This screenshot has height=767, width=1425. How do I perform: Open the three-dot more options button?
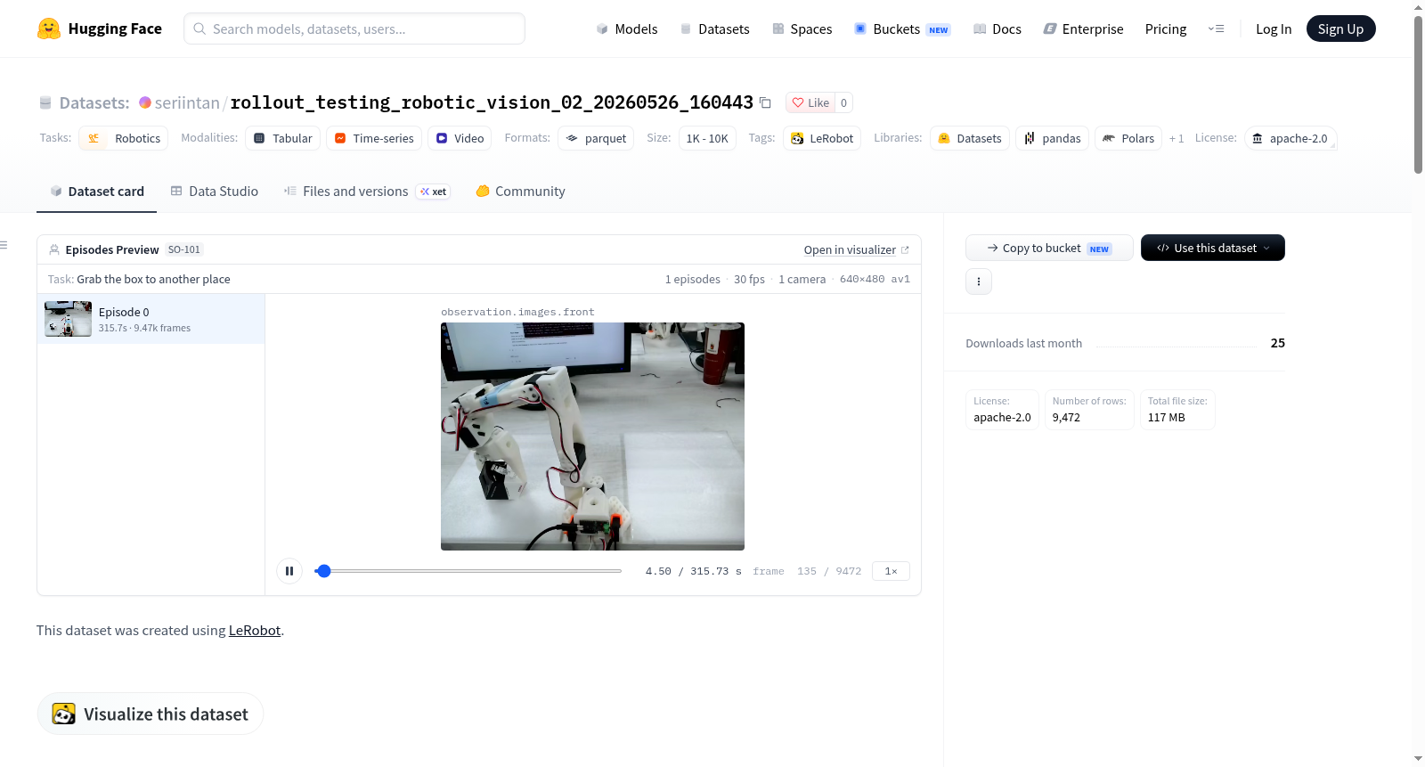click(979, 282)
